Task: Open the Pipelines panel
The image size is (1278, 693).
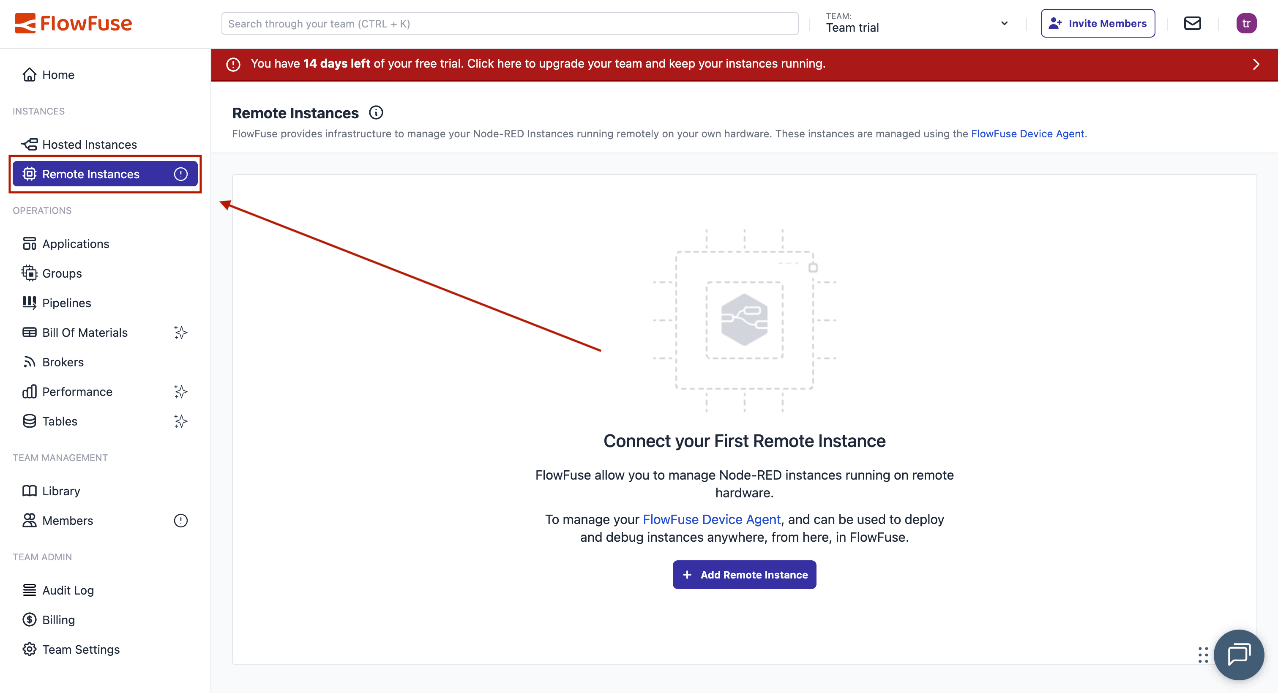Action: click(x=66, y=303)
